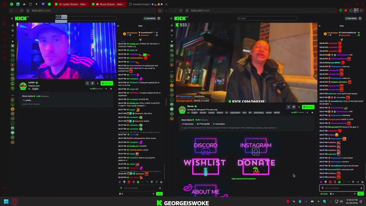Open profile avatar in cytate window header
The width and height of the screenshot is (366, 206).
pos(159,18)
